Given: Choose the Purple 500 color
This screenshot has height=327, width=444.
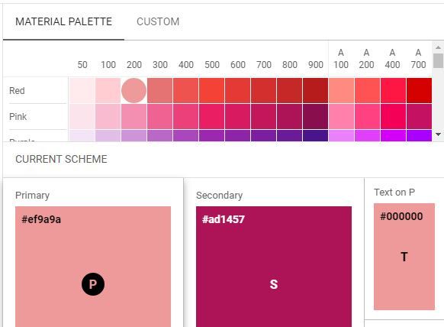Looking at the screenshot, I should point(212,135).
